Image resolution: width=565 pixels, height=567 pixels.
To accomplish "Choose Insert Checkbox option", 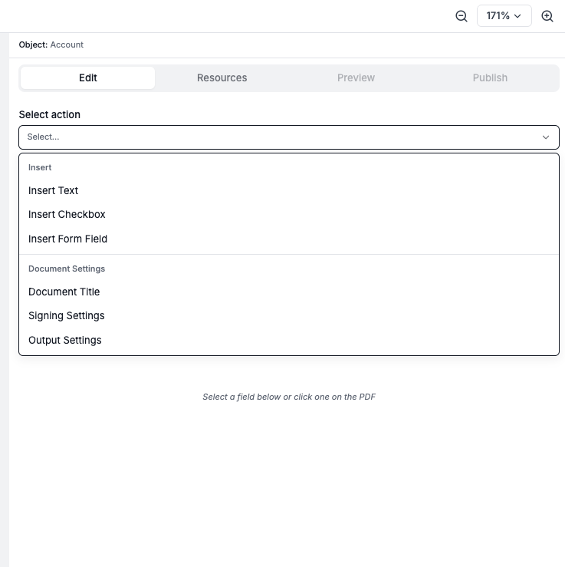I will pos(289,214).
